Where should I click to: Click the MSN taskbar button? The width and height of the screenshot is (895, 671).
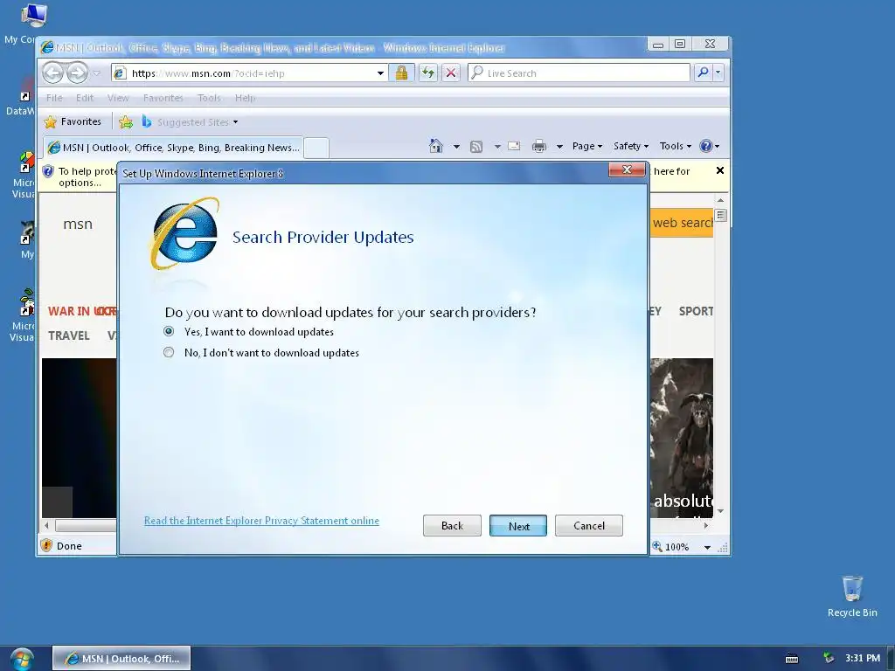click(x=121, y=659)
